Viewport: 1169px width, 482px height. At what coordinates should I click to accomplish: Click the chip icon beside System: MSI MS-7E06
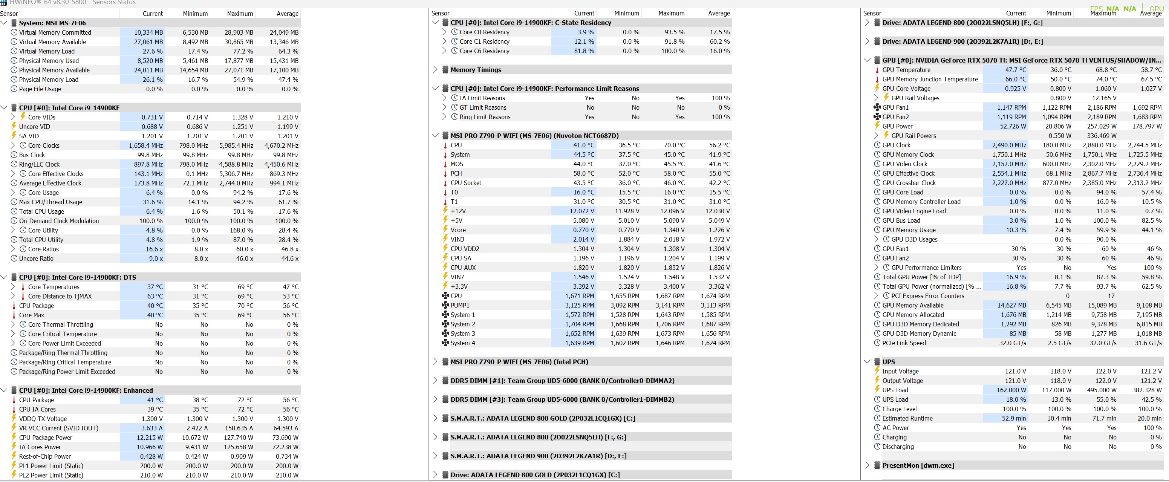[14, 23]
